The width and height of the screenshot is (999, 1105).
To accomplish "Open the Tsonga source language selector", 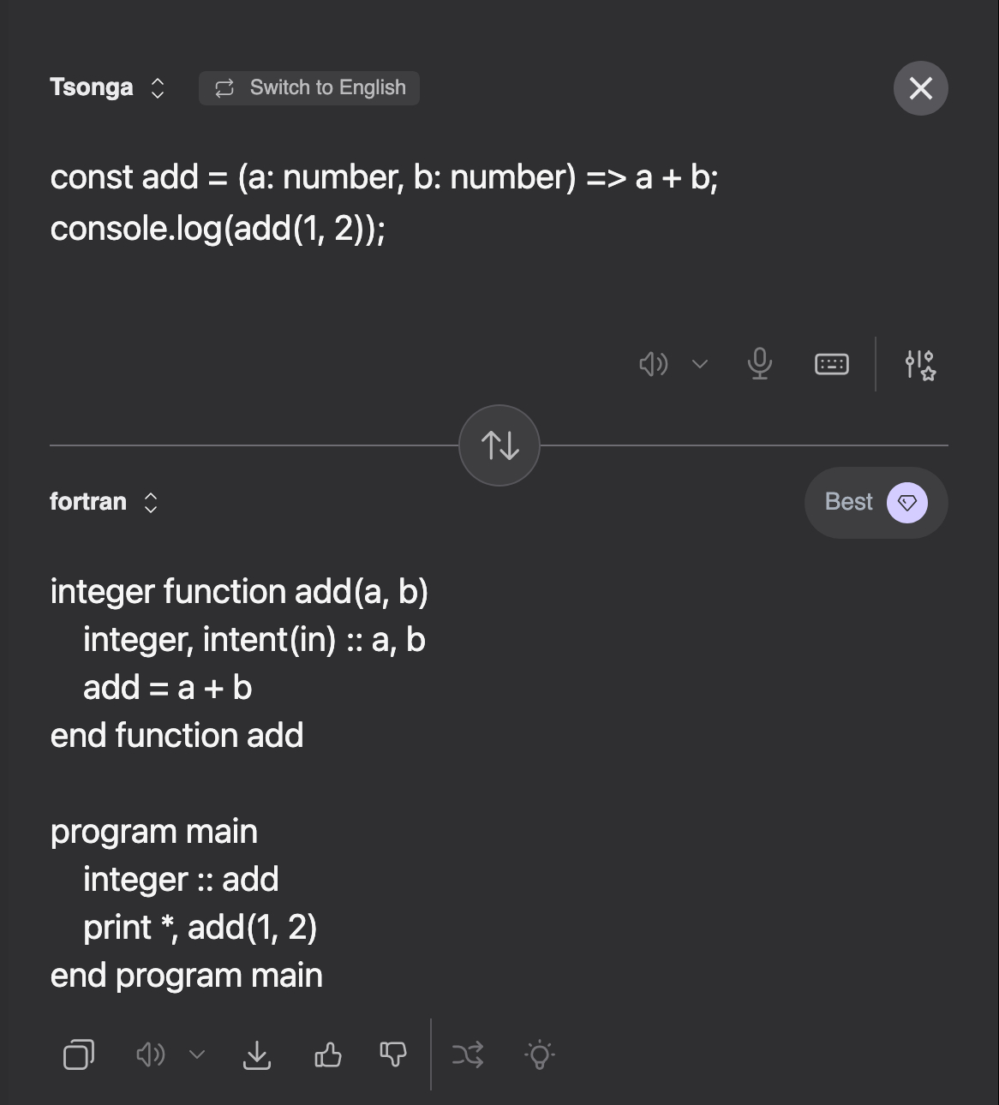I will click(107, 88).
